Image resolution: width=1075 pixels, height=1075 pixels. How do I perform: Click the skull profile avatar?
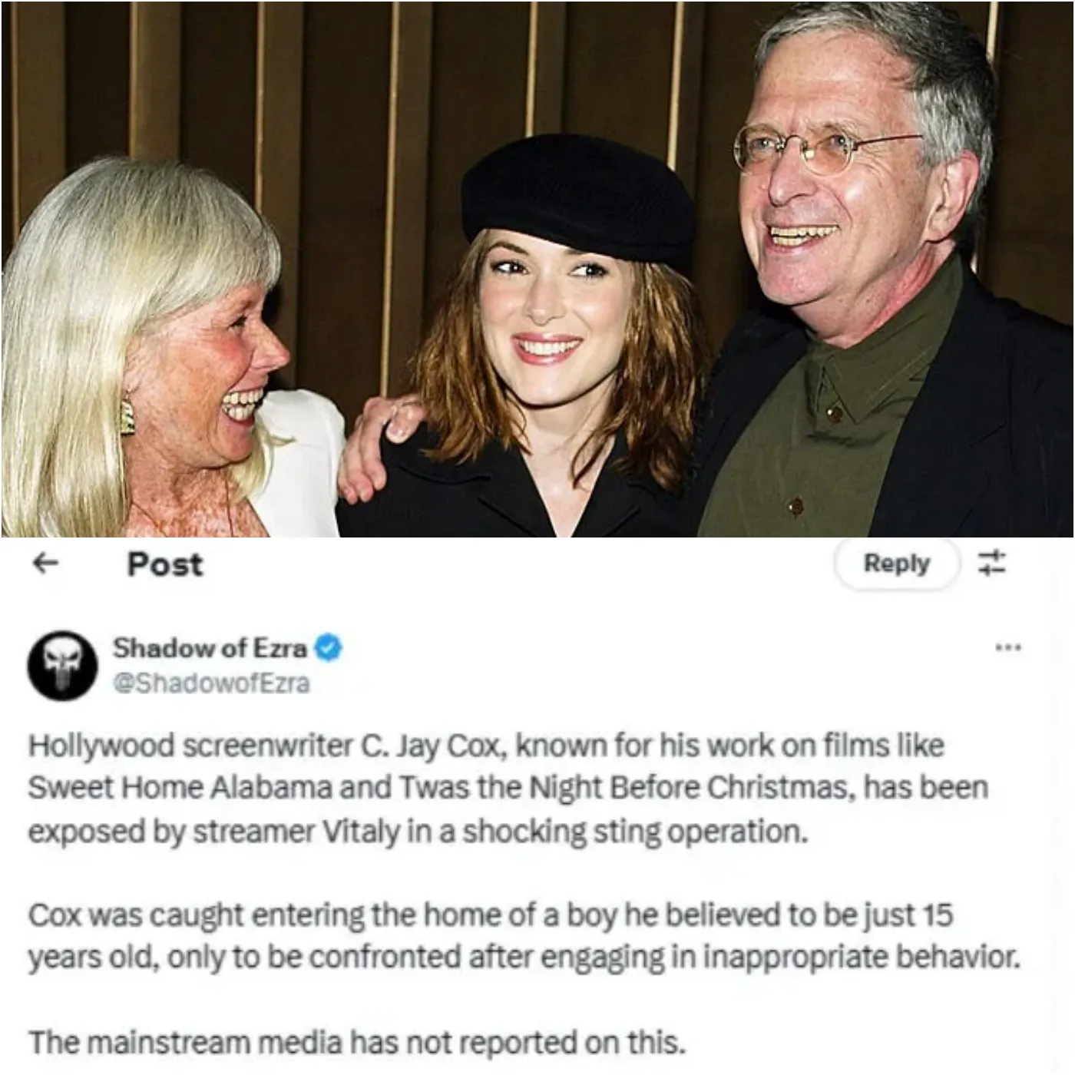coord(63,663)
